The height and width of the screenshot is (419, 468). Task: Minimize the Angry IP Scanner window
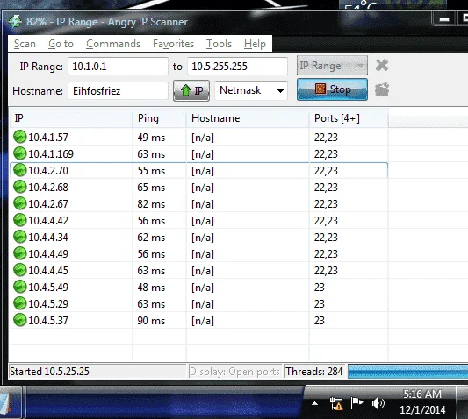tap(444, 19)
